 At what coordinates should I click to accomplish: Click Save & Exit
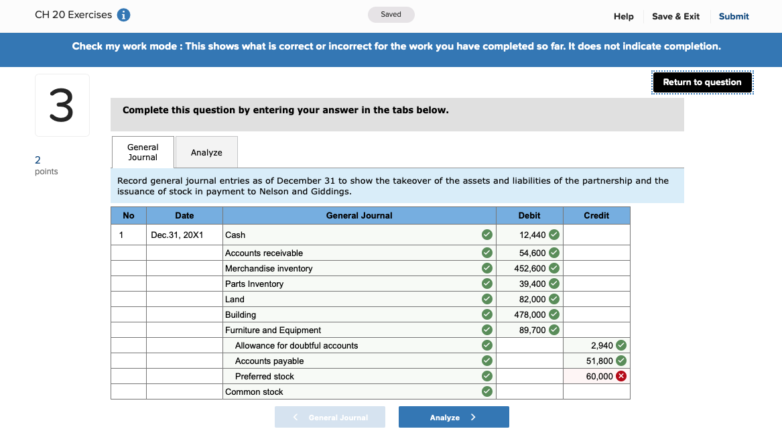pos(675,16)
